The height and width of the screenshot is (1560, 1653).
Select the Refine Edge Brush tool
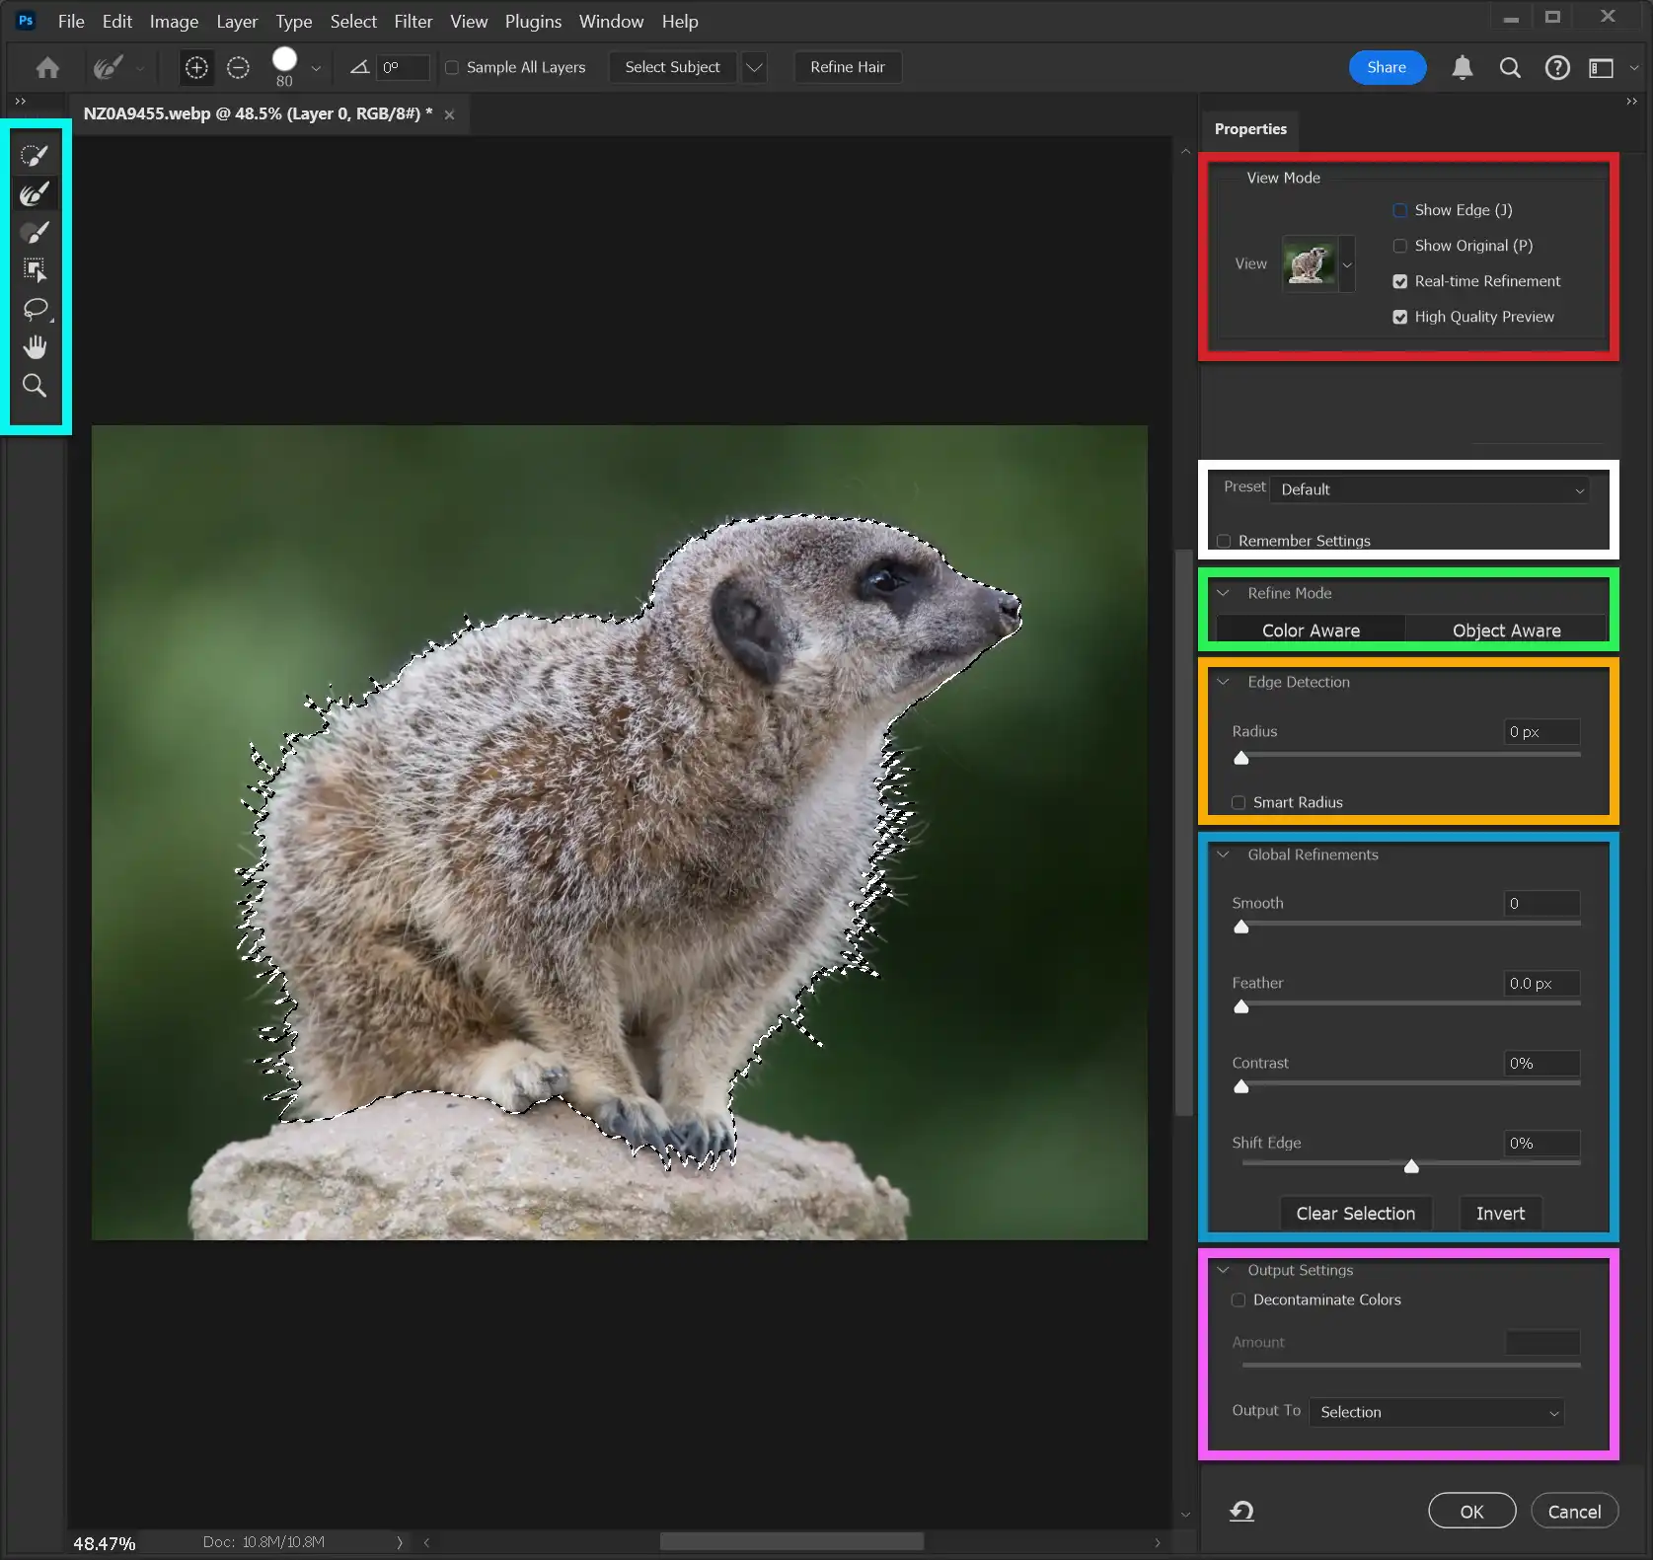(x=35, y=193)
